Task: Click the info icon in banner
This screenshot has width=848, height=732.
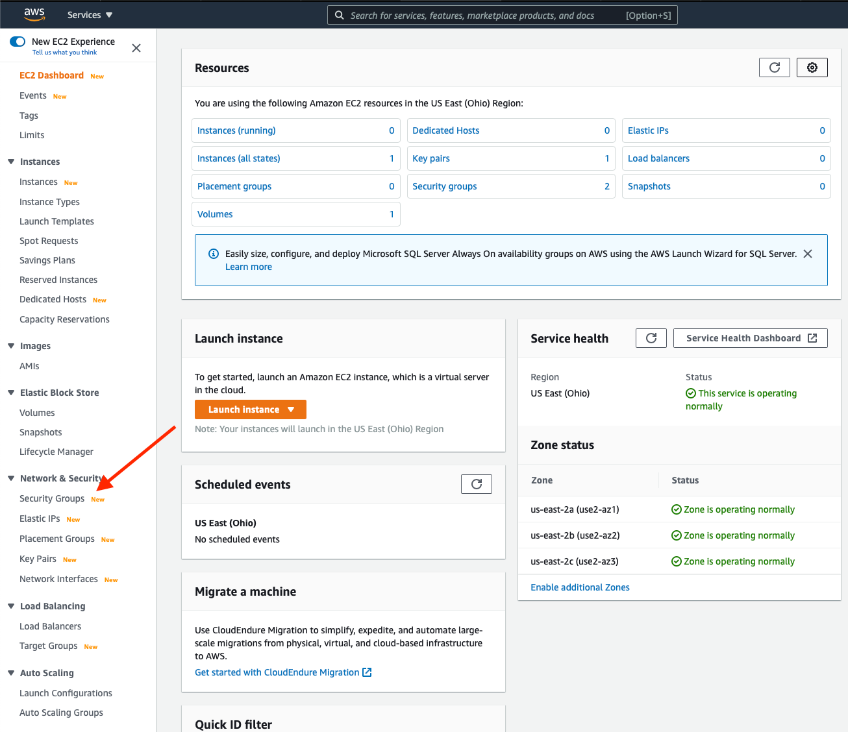Action: (x=213, y=254)
